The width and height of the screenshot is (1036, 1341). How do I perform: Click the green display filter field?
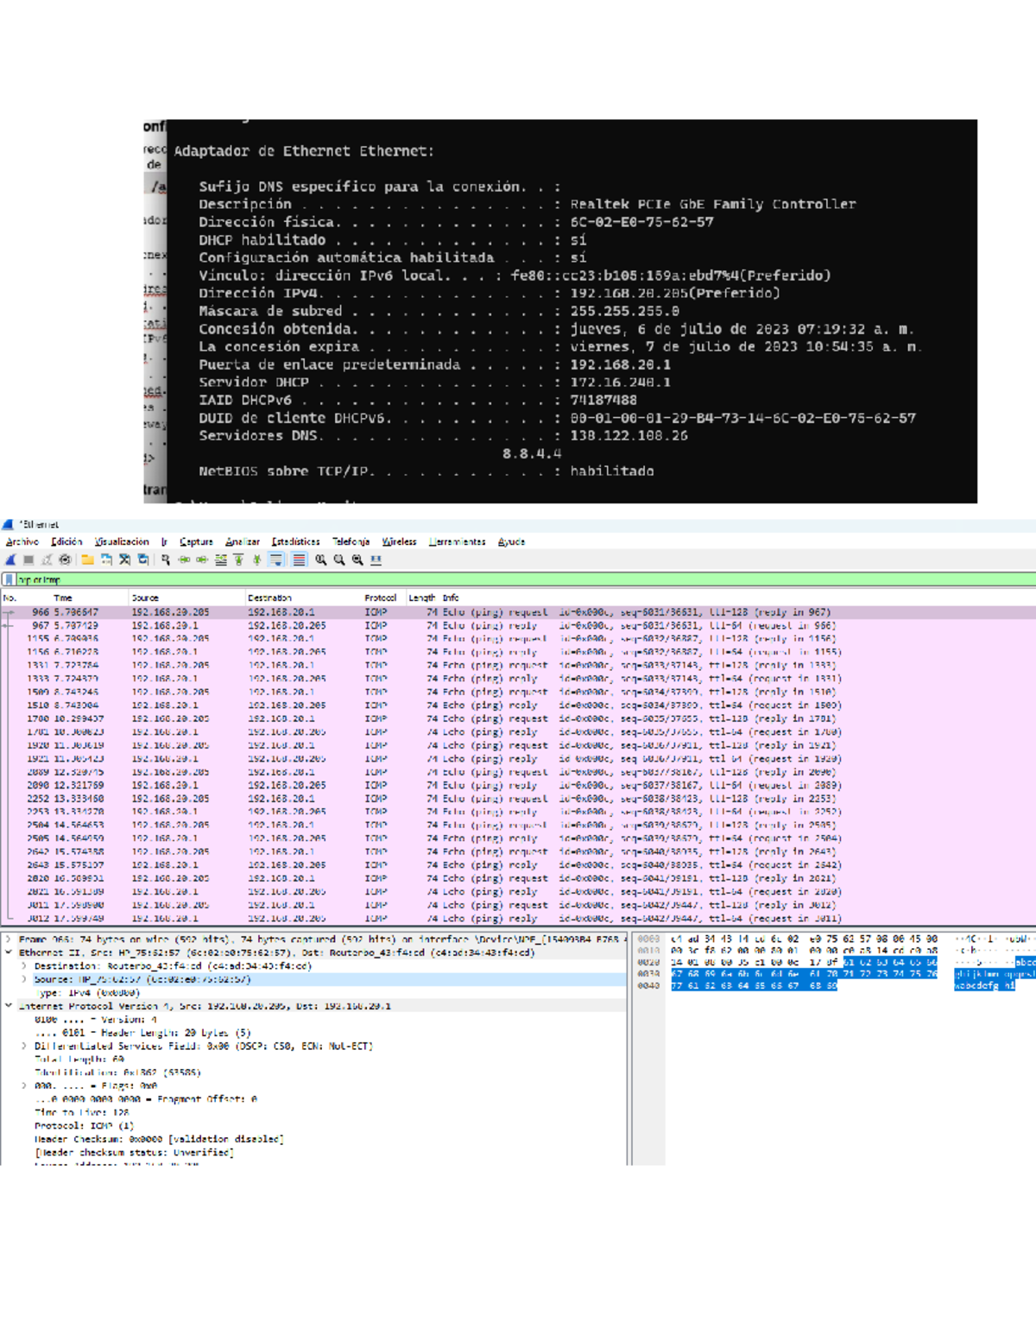tap(518, 579)
